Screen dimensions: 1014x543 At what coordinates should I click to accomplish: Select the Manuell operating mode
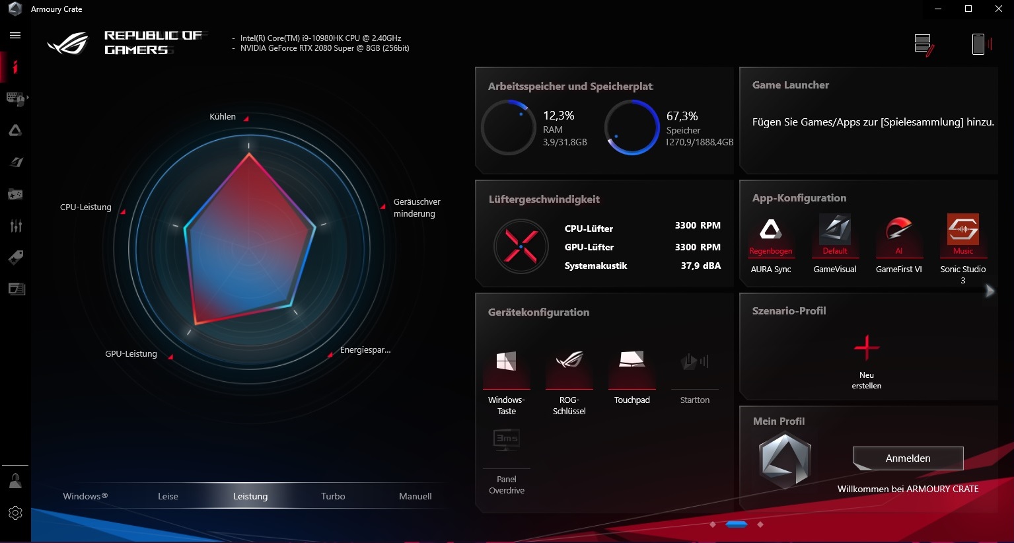pyautogui.click(x=416, y=496)
